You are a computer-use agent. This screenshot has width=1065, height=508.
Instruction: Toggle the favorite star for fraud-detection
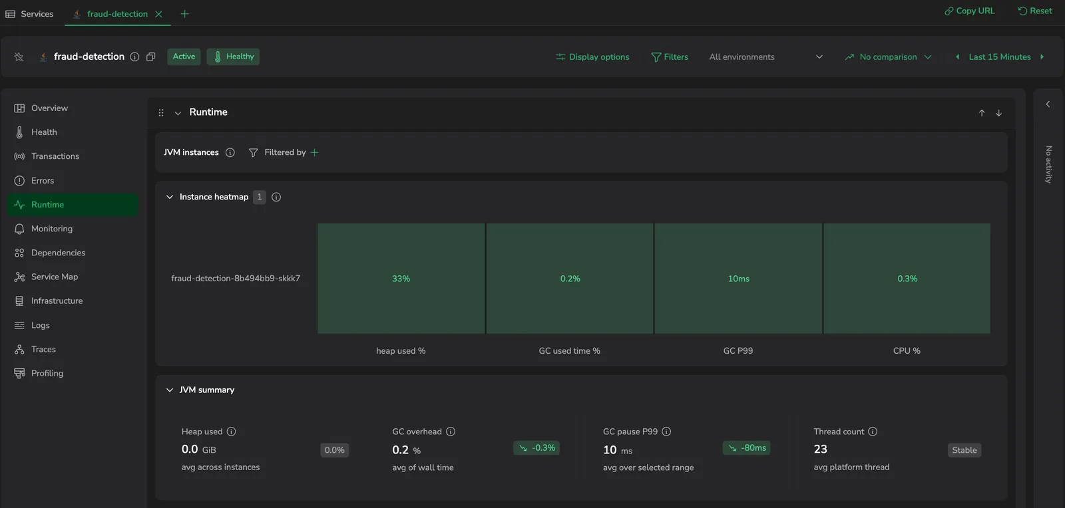[19, 57]
